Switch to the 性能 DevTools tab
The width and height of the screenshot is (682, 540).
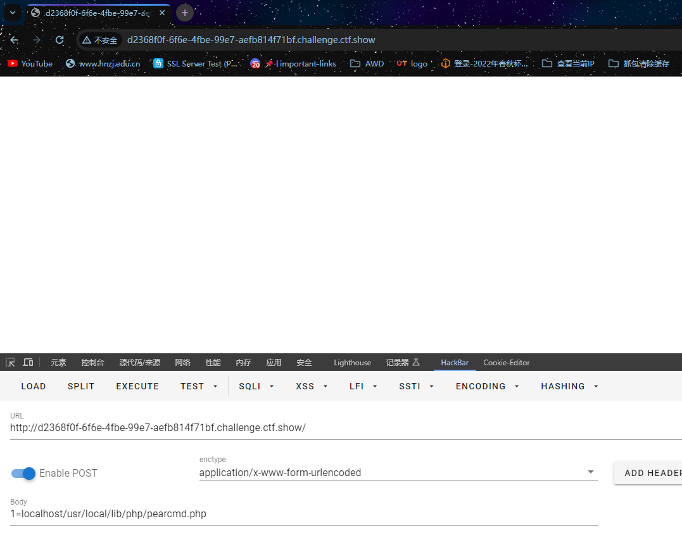(x=213, y=363)
